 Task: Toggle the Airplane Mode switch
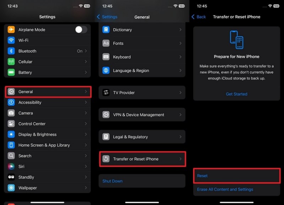(81, 30)
